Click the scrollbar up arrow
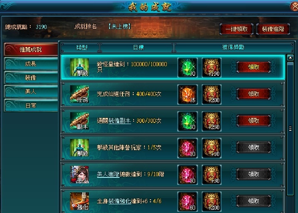 (x=290, y=58)
